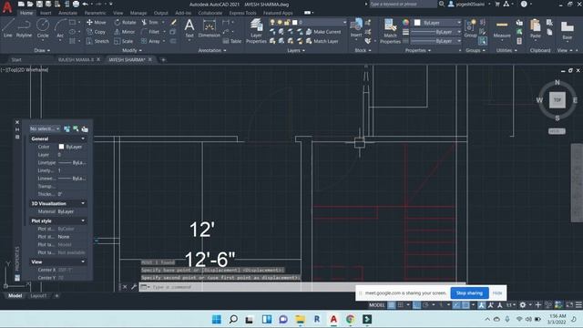Screen dimensions: 583x328
Task: Activate the Copy command
Action: pos(97,32)
